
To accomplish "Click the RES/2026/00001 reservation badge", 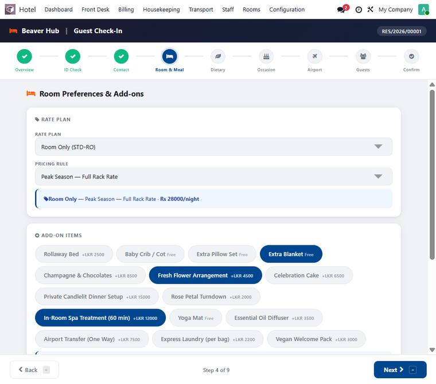I will tap(401, 31).
